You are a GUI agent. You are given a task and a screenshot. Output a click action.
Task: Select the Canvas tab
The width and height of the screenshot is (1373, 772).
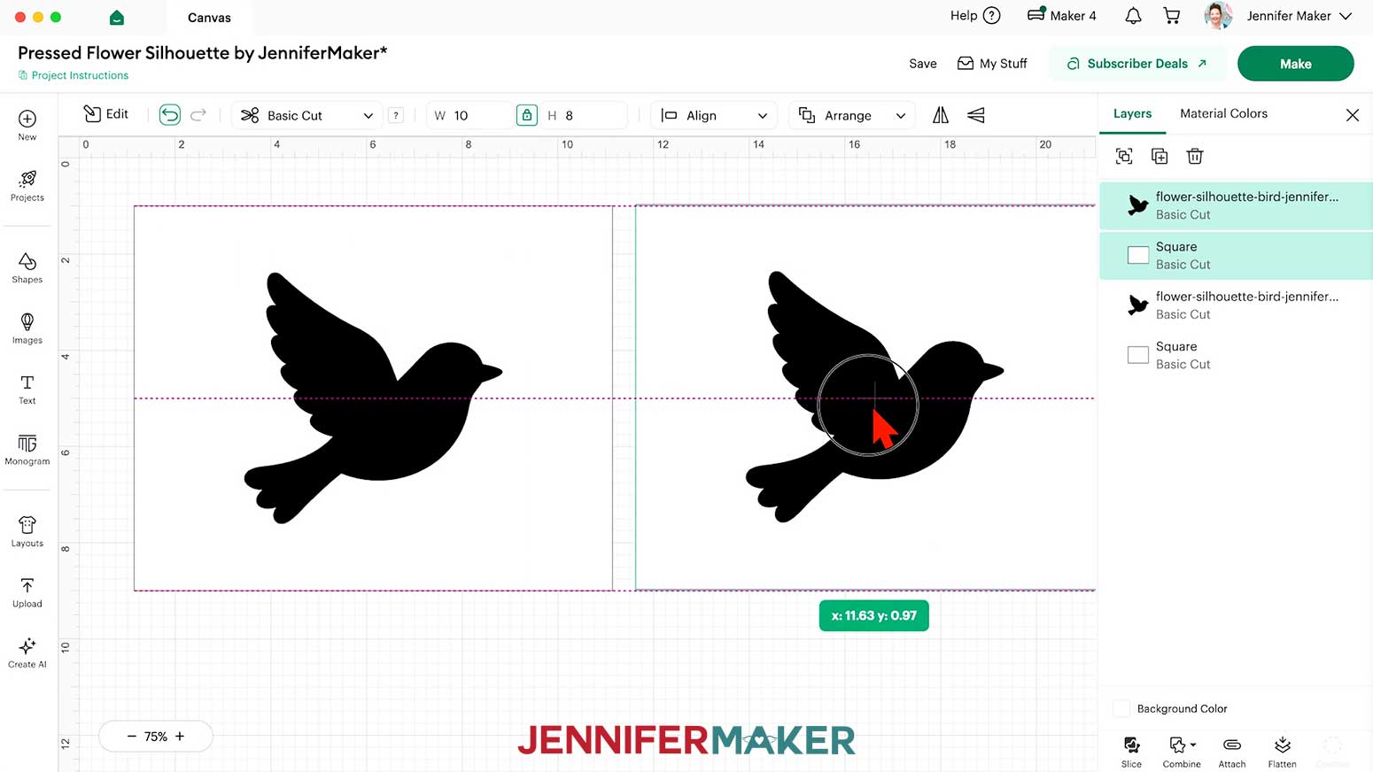(209, 18)
